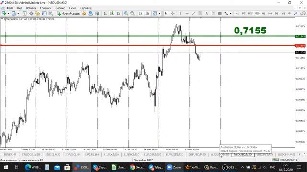This screenshot has height=172, width=307.
Task: Switch timeframe to H4
Action: point(270,13)
